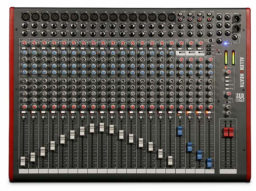
Task: Select the channel 3 line input jack
Action: [44, 26]
